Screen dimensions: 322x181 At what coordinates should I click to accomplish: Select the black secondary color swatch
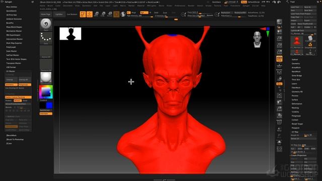[x=43, y=106]
